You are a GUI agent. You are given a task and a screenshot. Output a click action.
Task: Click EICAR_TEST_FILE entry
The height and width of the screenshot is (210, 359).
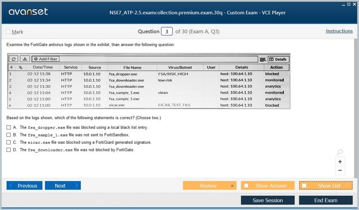(174, 105)
